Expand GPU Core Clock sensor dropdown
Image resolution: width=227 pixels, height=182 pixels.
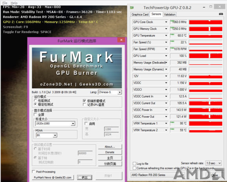166,22
